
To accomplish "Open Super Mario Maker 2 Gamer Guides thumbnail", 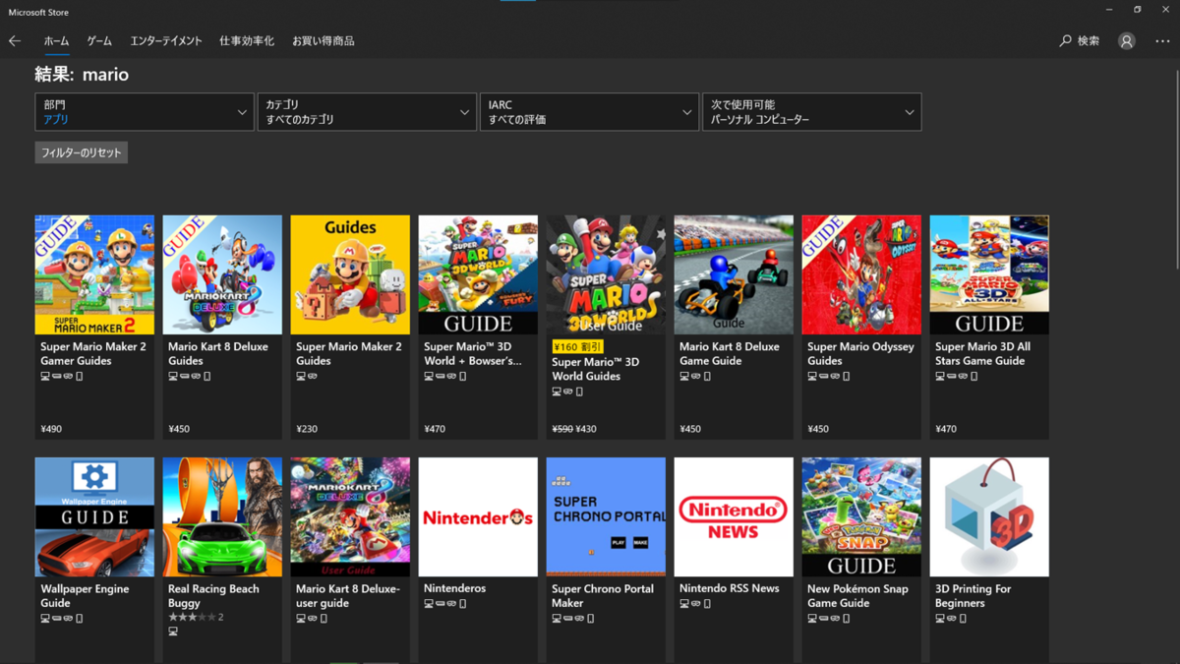I will click(94, 274).
